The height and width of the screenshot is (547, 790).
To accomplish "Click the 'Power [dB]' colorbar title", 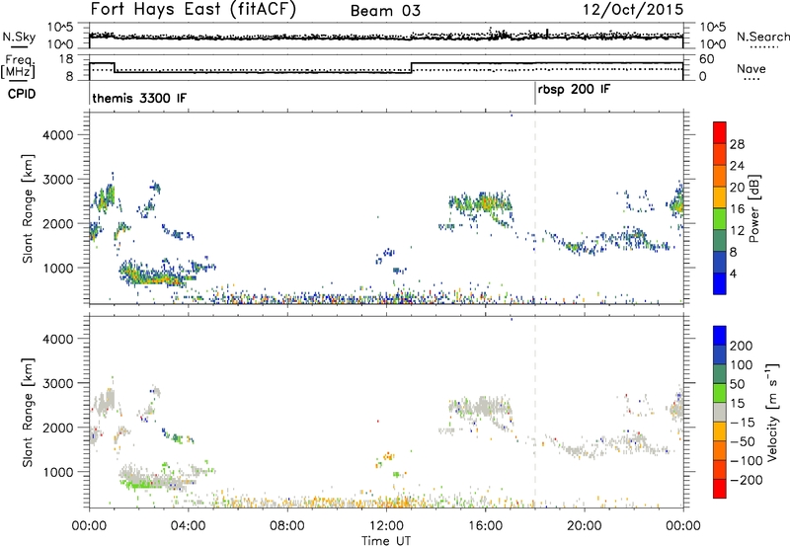I will point(754,208).
